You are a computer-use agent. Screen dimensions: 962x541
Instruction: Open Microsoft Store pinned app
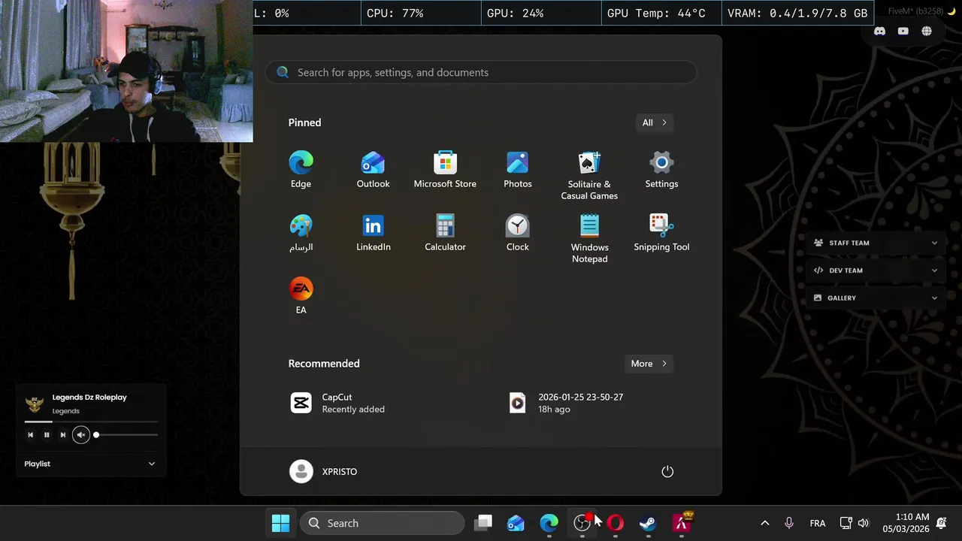[x=445, y=170]
